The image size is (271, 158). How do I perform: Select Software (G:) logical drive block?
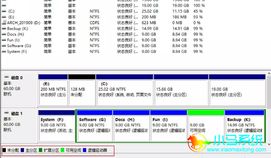(95, 126)
